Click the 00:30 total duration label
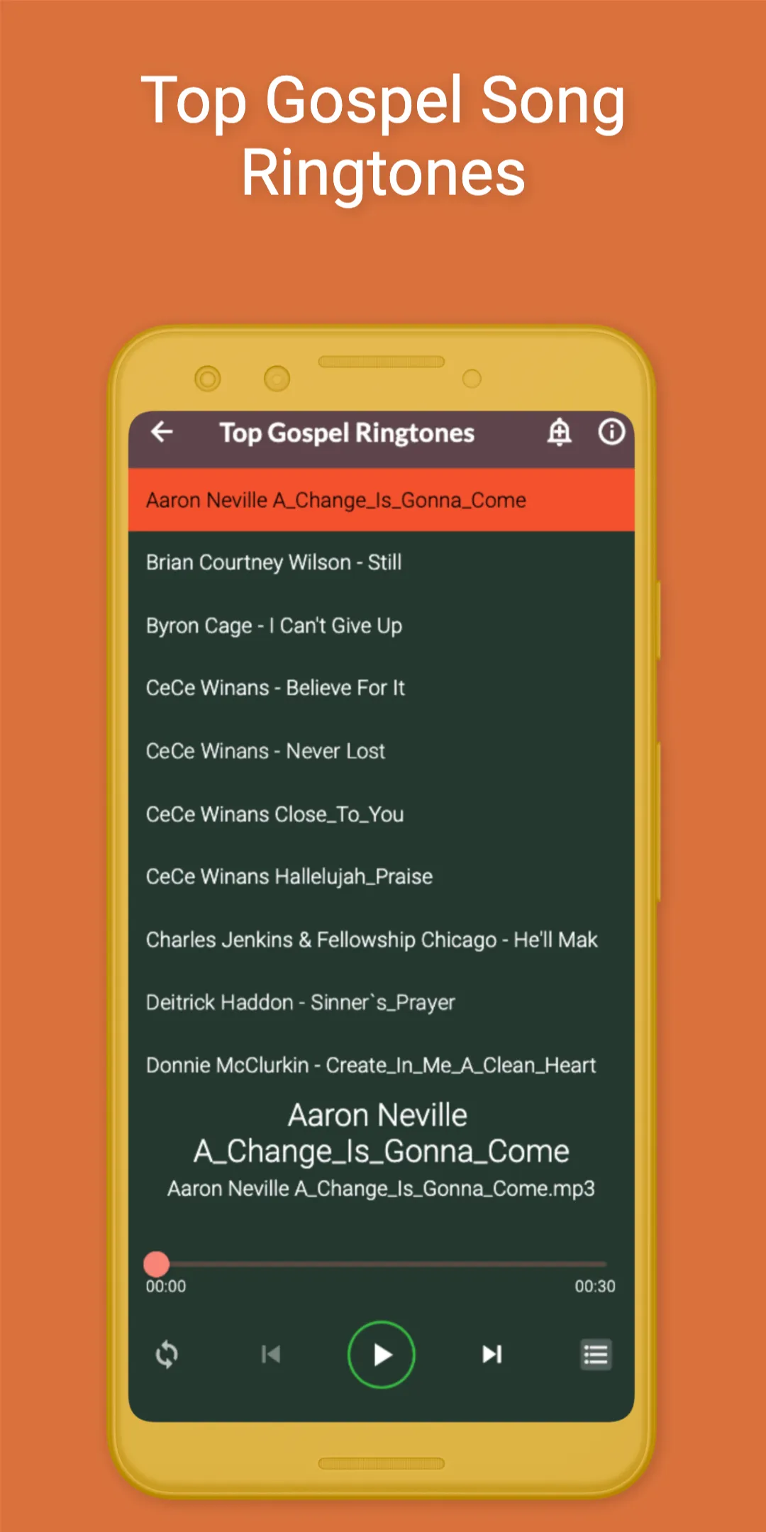Screen dimensions: 766x1532 coord(595,1287)
